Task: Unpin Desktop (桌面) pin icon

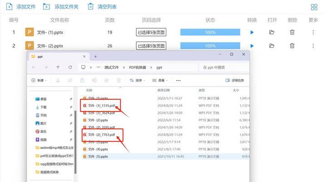Action: pos(71,99)
